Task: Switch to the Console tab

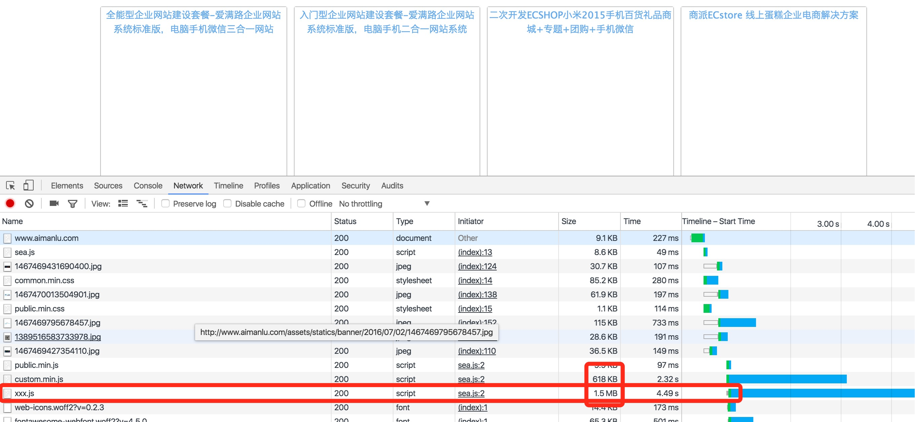Action: point(148,185)
